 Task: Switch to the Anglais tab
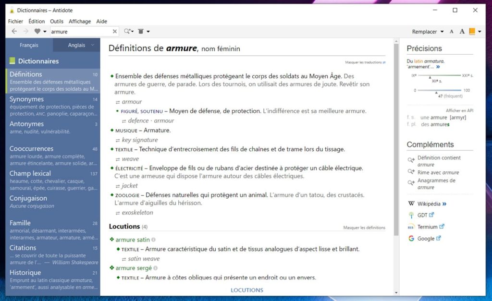[x=76, y=45]
